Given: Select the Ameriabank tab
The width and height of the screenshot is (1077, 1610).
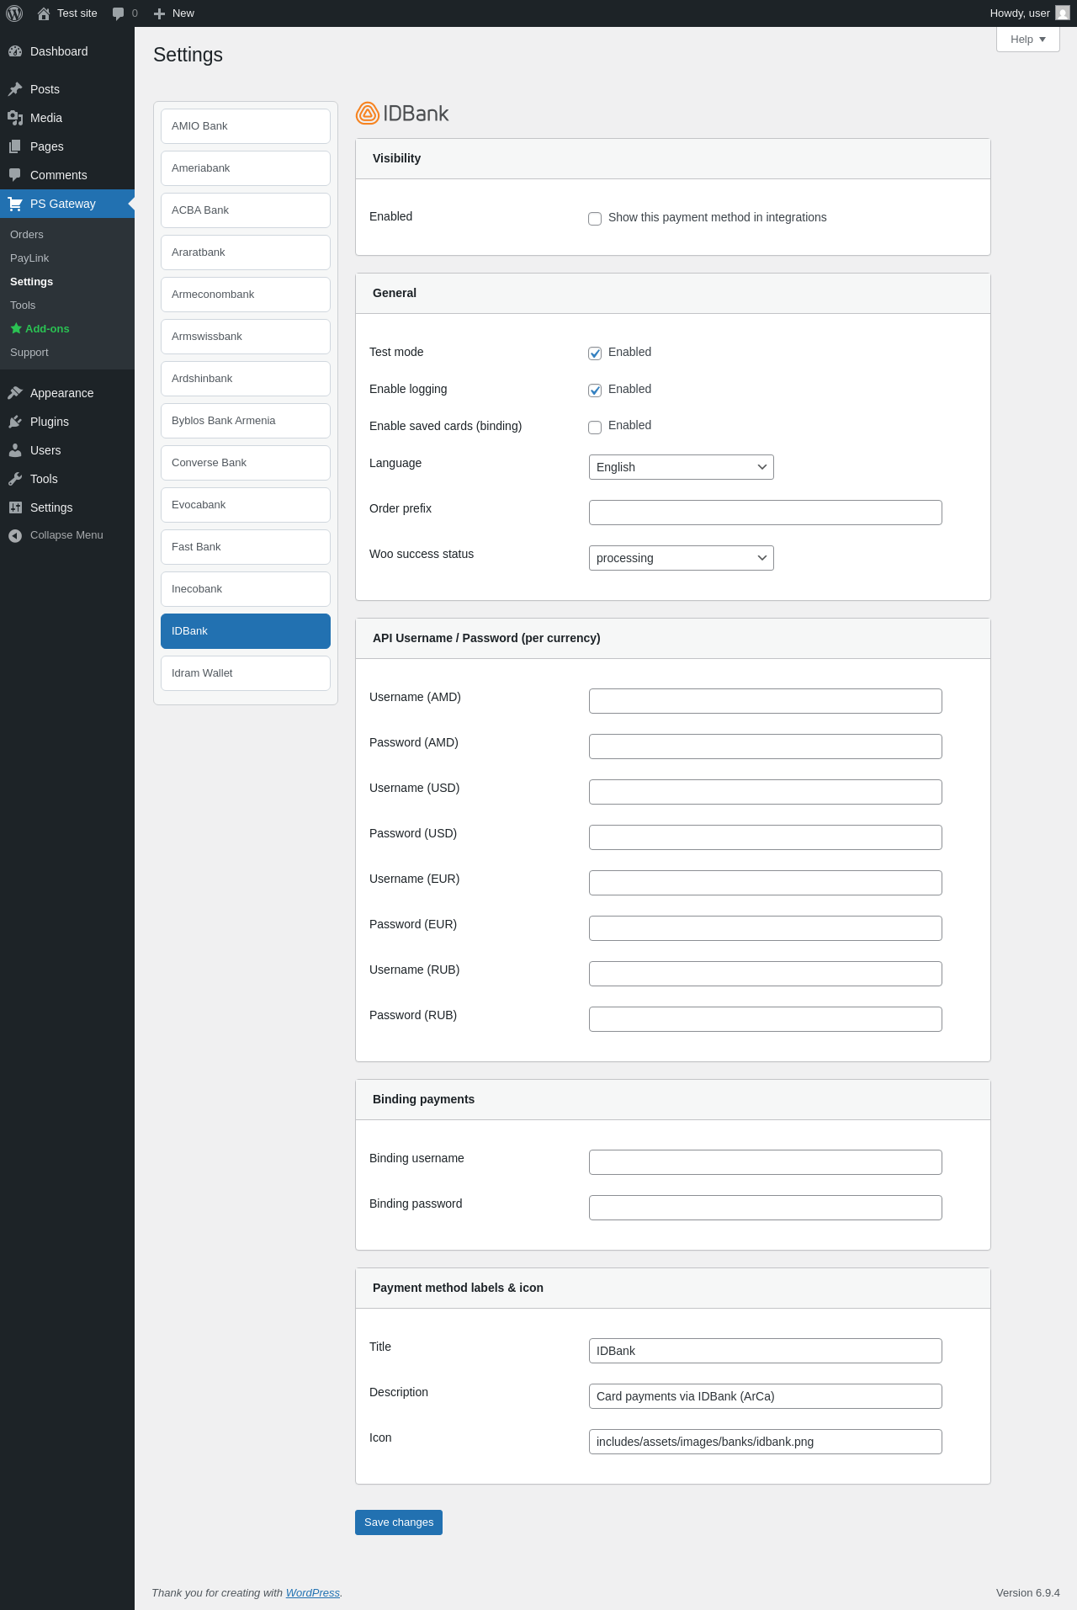Looking at the screenshot, I should (245, 168).
